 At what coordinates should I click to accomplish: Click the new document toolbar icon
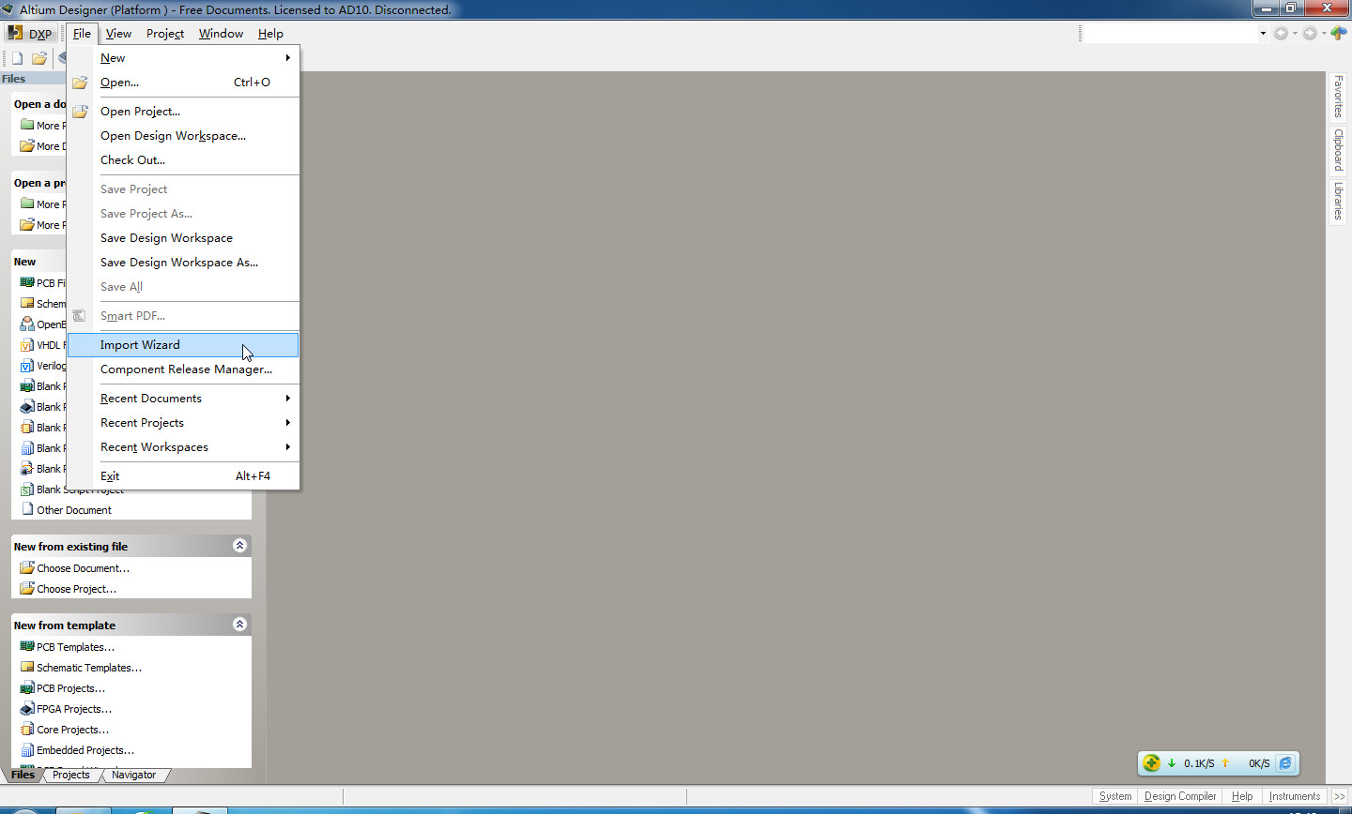point(17,58)
